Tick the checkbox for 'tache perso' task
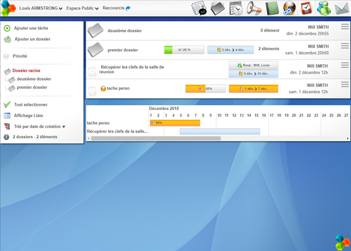Screen dimensions: 351x251 (92, 90)
